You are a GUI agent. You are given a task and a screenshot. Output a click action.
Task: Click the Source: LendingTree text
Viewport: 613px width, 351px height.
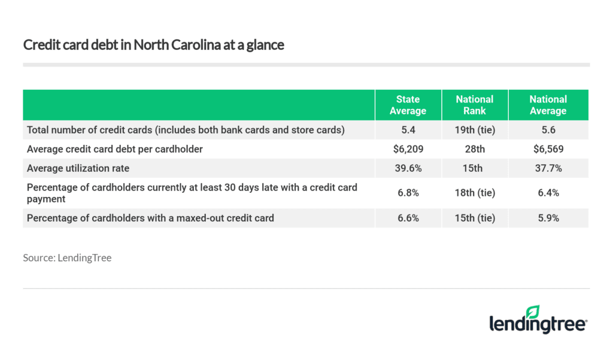tap(67, 258)
